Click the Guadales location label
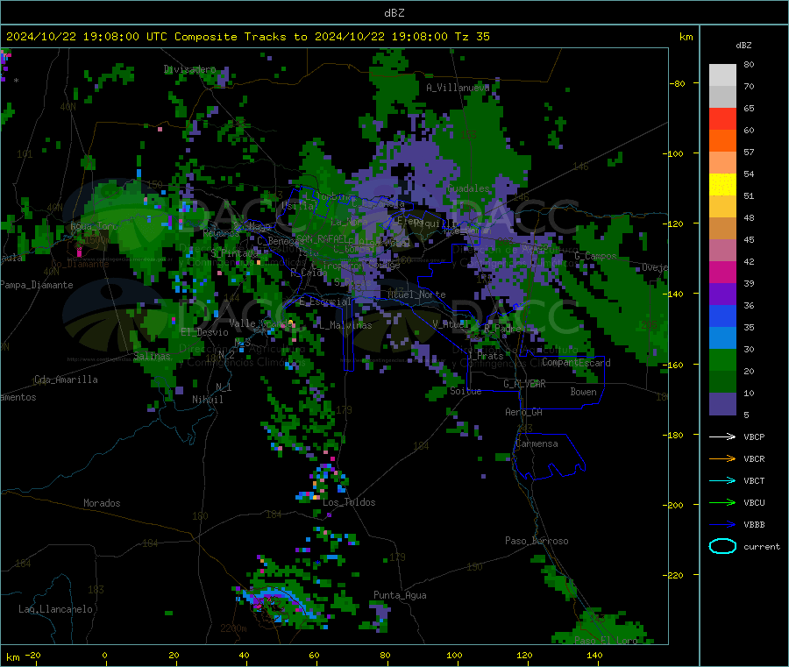 coord(468,188)
